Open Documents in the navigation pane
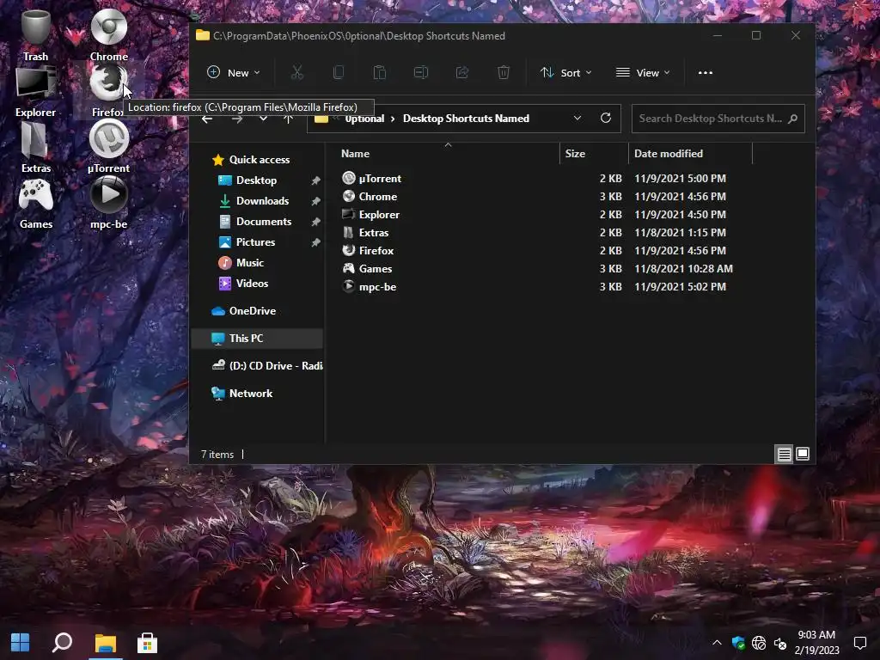Image resolution: width=880 pixels, height=660 pixels. pyautogui.click(x=263, y=222)
